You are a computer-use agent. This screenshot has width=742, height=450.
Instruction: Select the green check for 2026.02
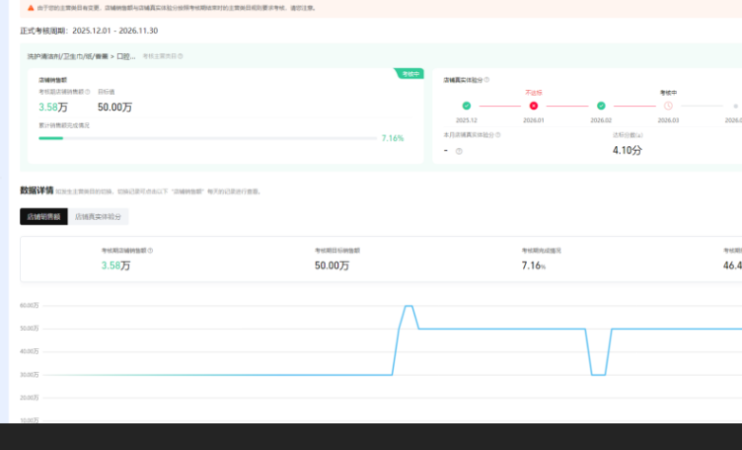point(601,106)
